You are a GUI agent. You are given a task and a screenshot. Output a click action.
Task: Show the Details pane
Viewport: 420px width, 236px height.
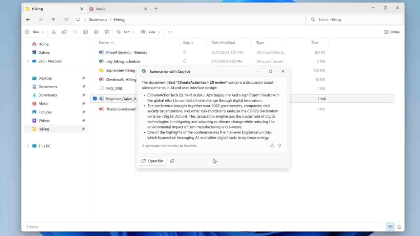pyautogui.click(x=392, y=32)
